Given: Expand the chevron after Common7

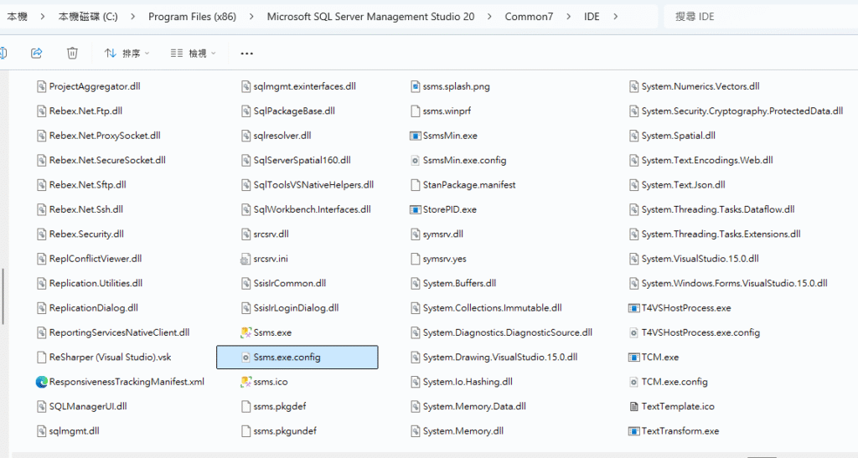Looking at the screenshot, I should pyautogui.click(x=569, y=17).
